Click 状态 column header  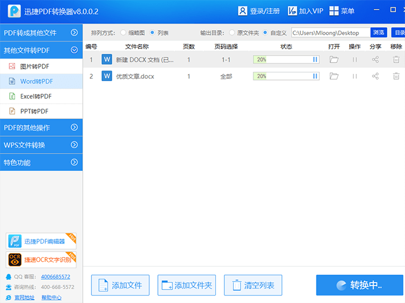[286, 46]
